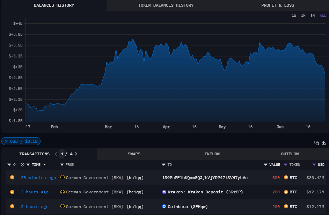Set chart range to 1M
The image size is (329, 215).
[x=303, y=16]
